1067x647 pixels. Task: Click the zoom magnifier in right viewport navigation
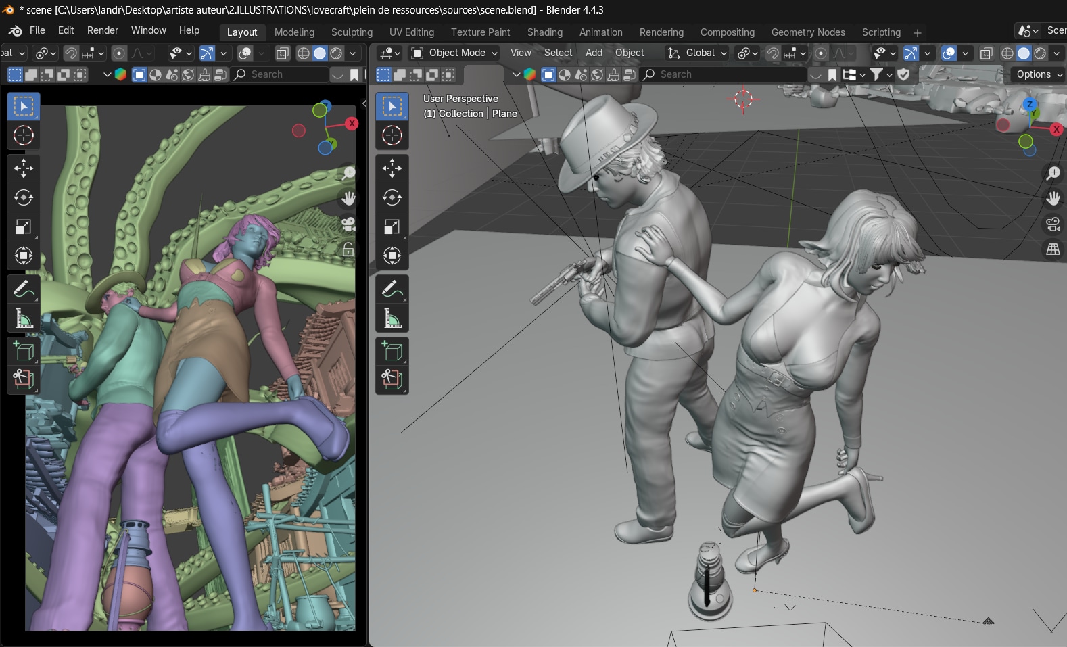coord(1053,173)
